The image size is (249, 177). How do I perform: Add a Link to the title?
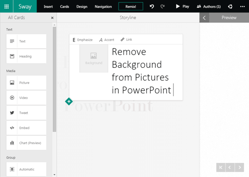click(x=126, y=40)
